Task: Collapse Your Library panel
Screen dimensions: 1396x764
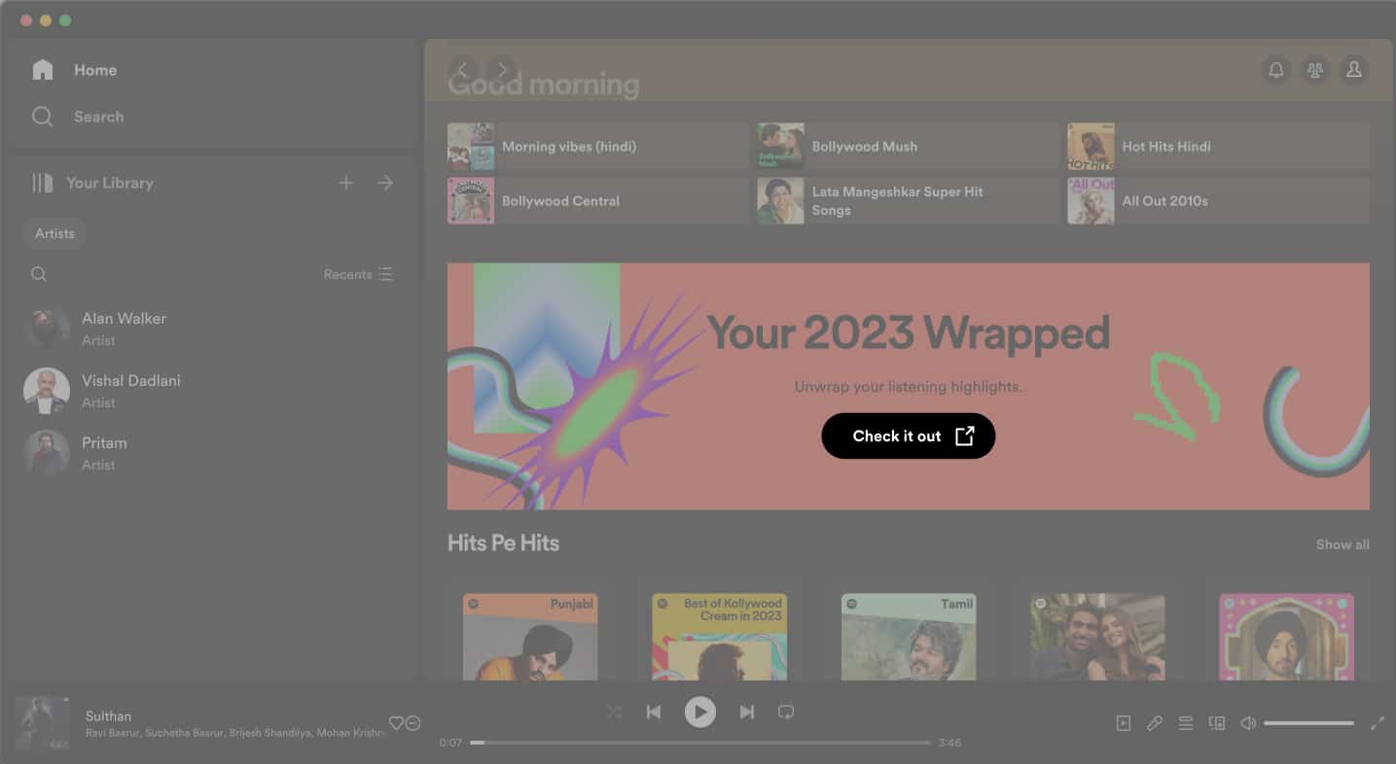Action: (91, 183)
